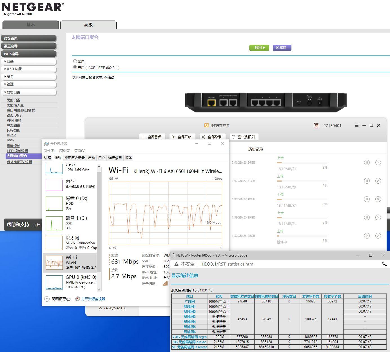Open the 高级首页 sidebar button

click(x=28, y=38)
